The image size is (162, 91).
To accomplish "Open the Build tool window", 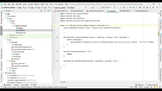I will [x=16, y=85].
